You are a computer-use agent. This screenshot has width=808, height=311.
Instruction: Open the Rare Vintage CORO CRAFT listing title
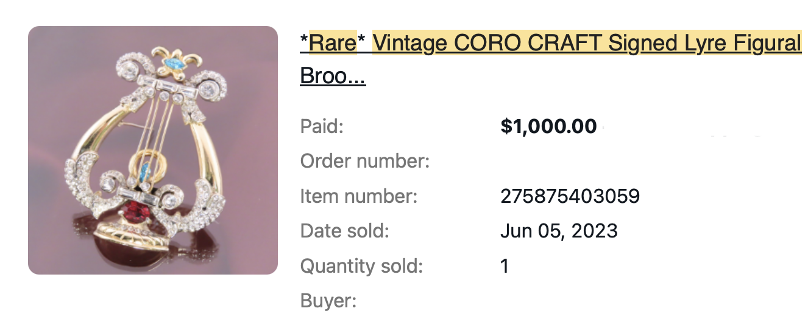click(551, 59)
